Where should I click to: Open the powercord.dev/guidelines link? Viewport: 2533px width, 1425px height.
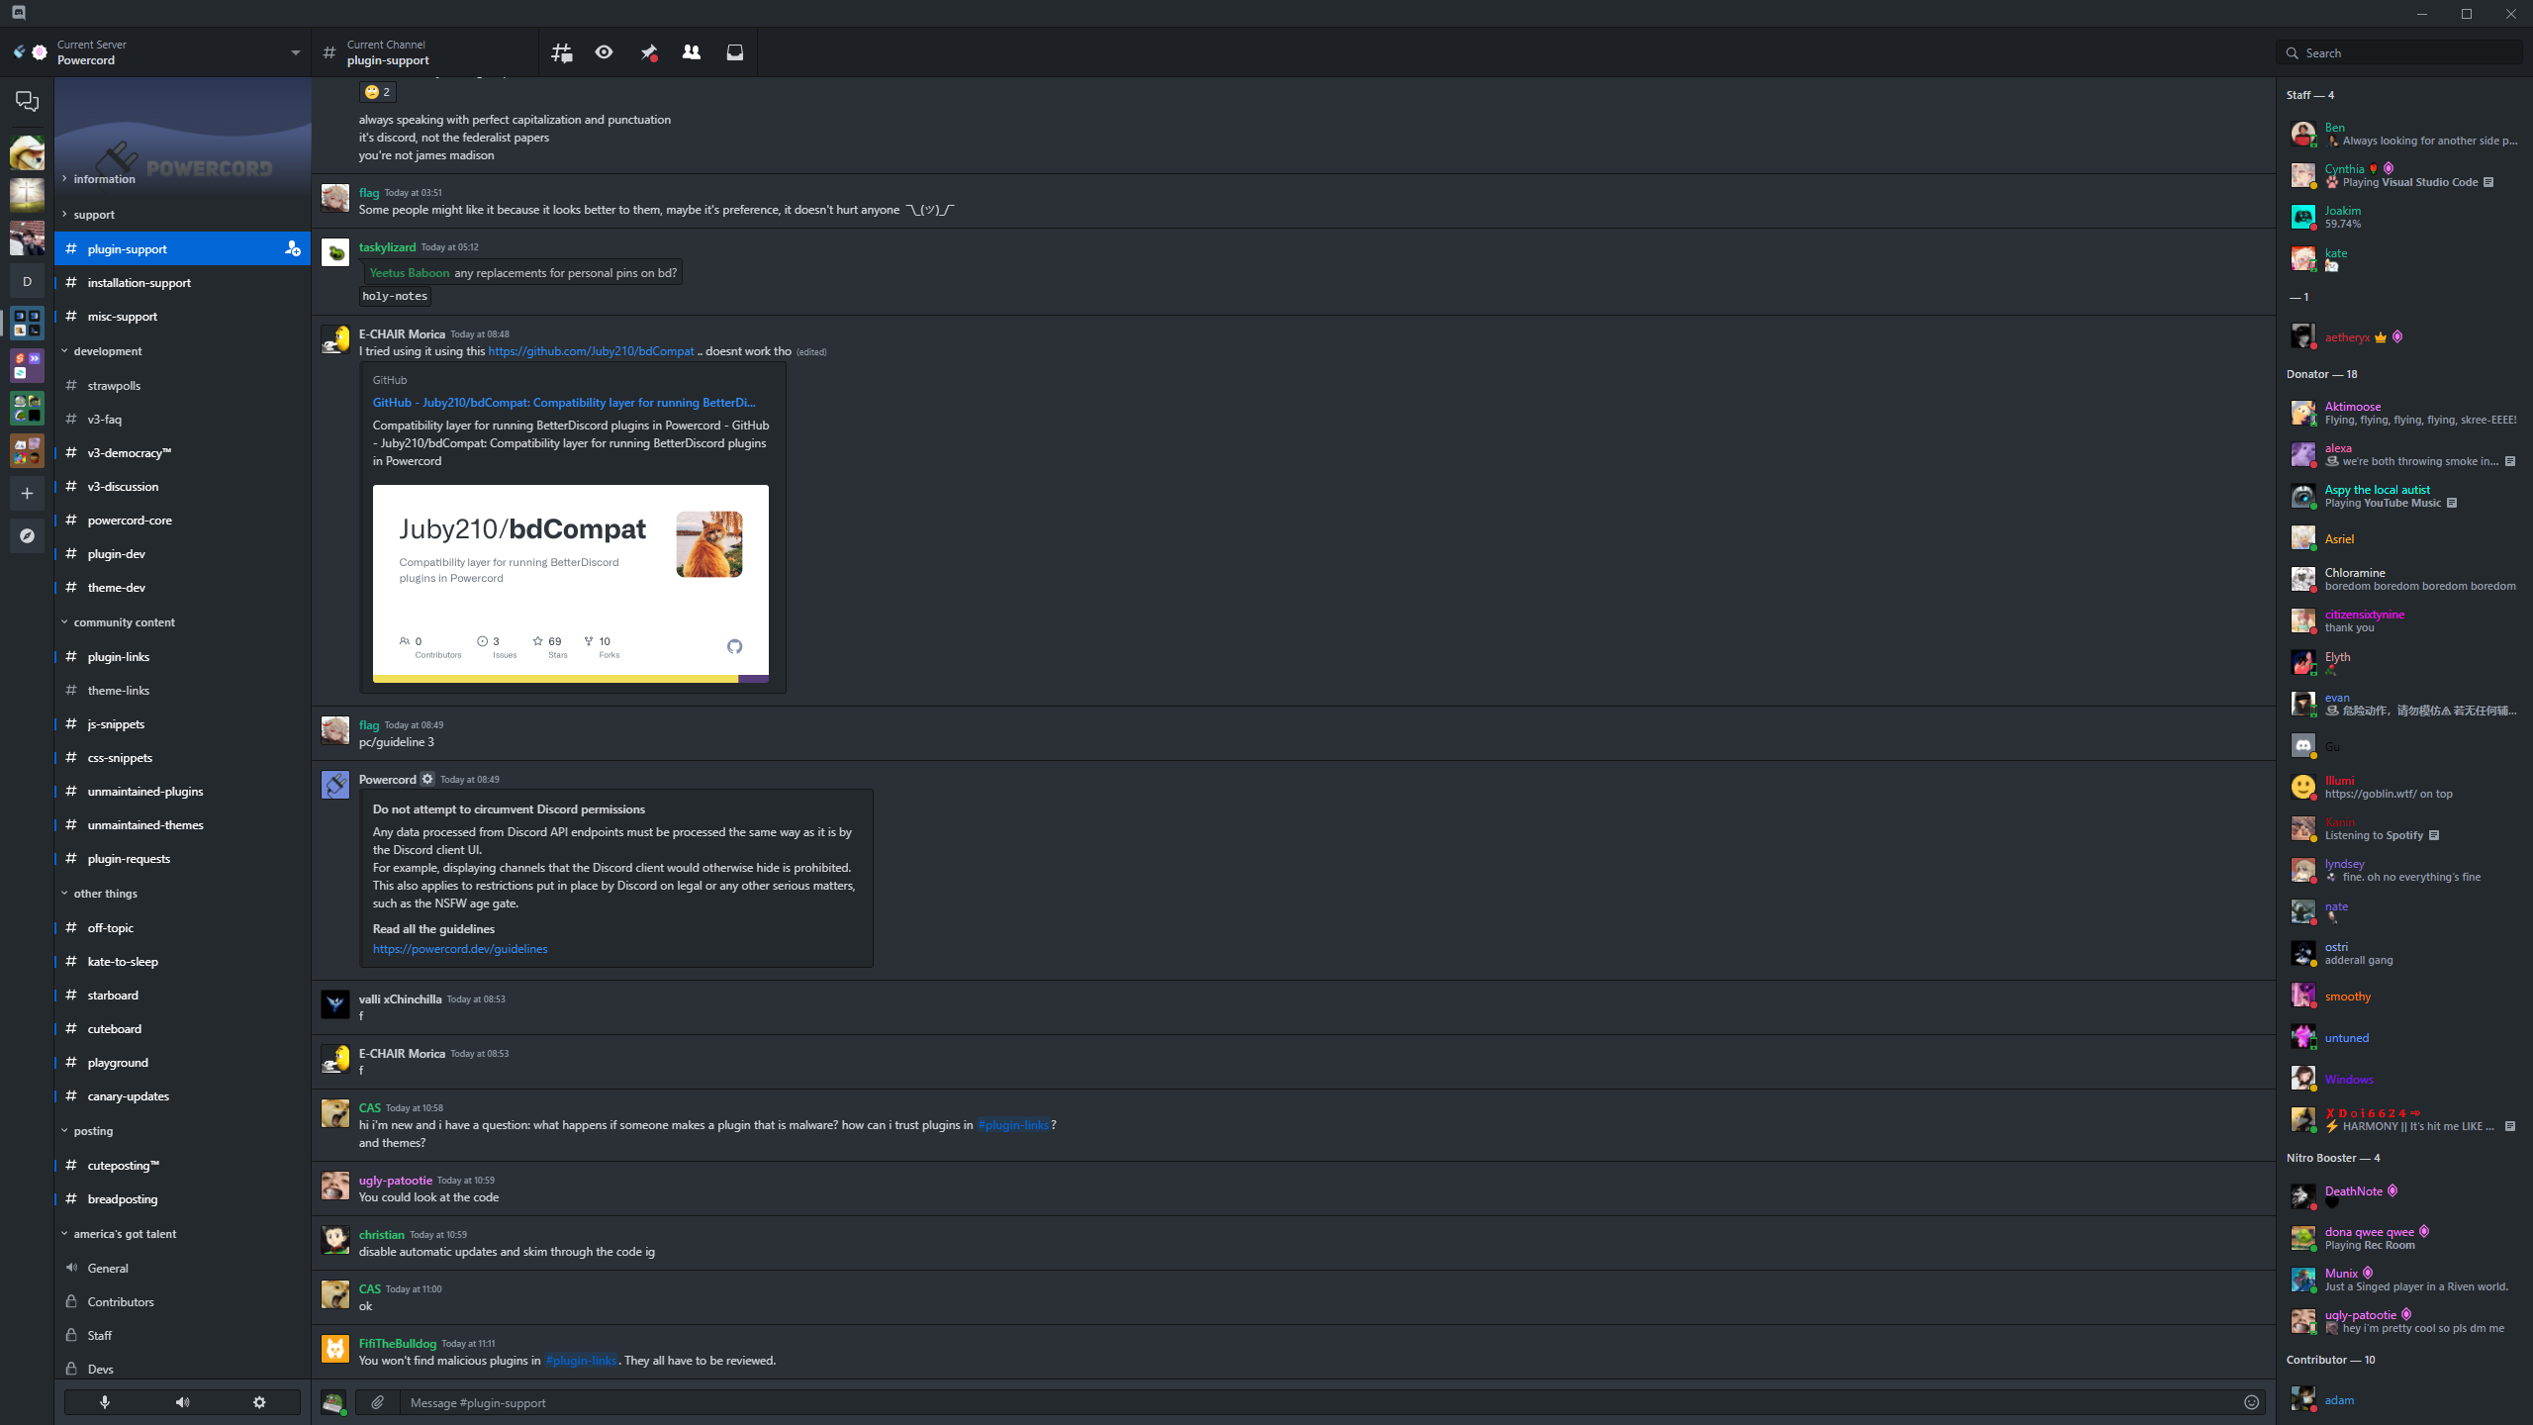[459, 948]
